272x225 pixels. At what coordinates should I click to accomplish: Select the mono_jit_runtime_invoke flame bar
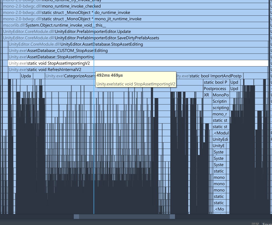(135, 19)
